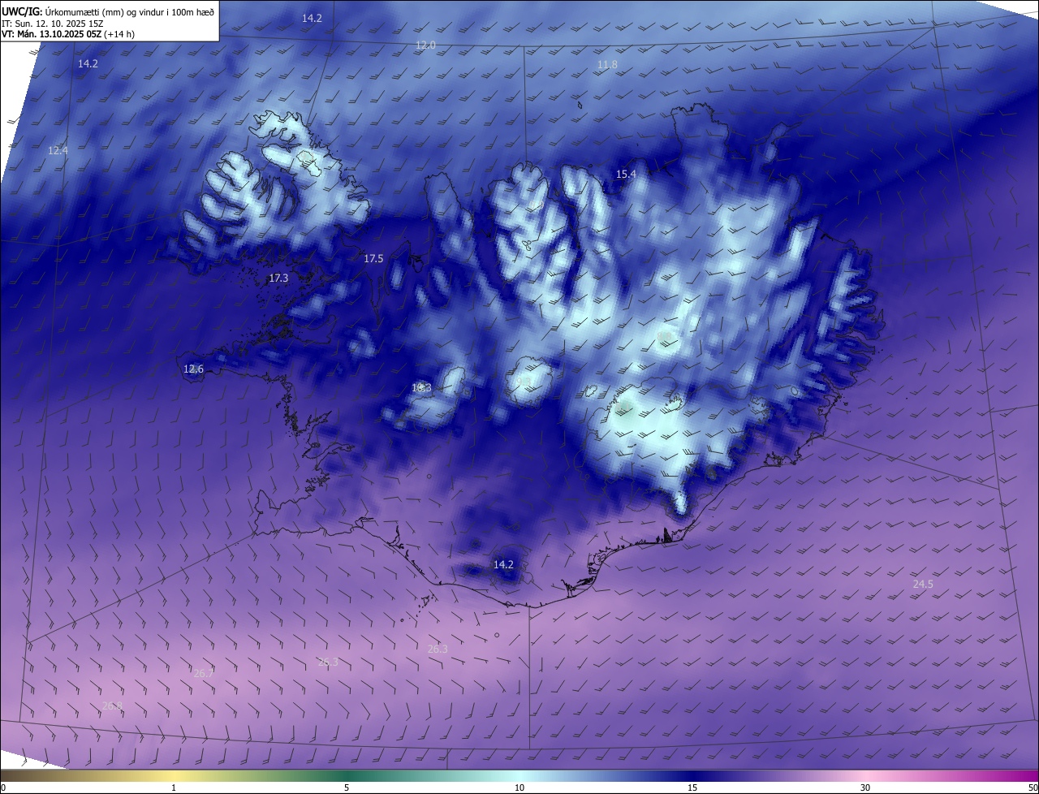The image size is (1039, 794).
Task: Click the 10 tick on the color scale
Action: [x=519, y=788]
